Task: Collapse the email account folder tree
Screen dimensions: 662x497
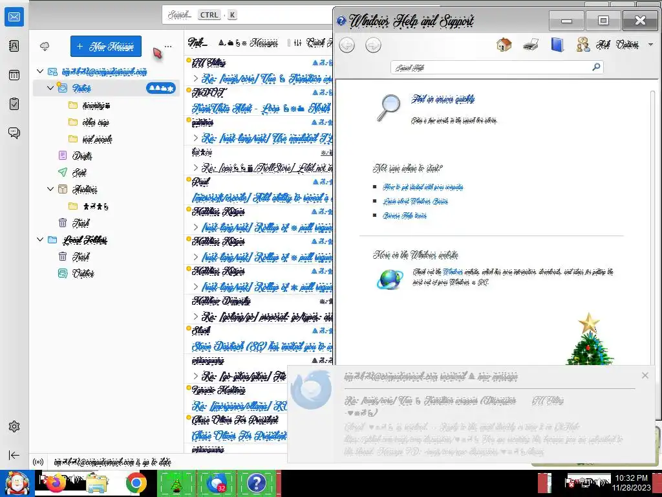Action: pos(40,71)
